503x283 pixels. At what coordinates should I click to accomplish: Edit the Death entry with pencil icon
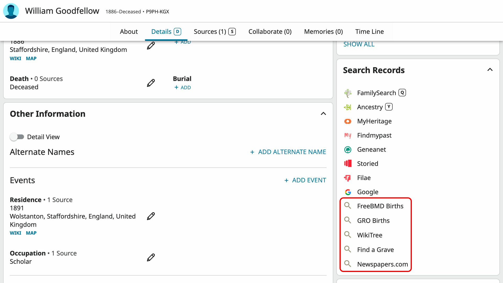tap(151, 83)
